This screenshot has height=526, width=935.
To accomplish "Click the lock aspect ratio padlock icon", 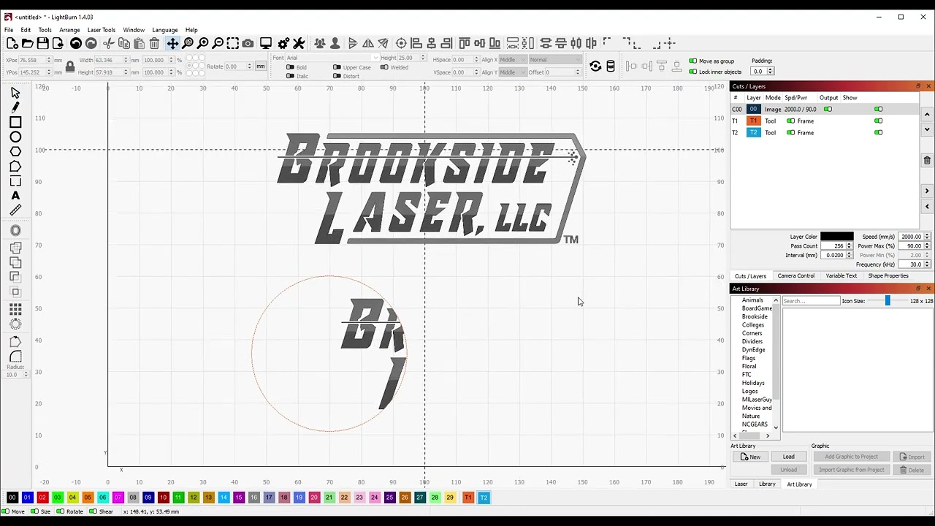I will (70, 66).
